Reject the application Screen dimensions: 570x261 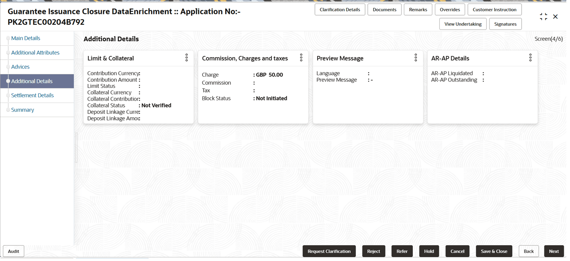(x=374, y=251)
